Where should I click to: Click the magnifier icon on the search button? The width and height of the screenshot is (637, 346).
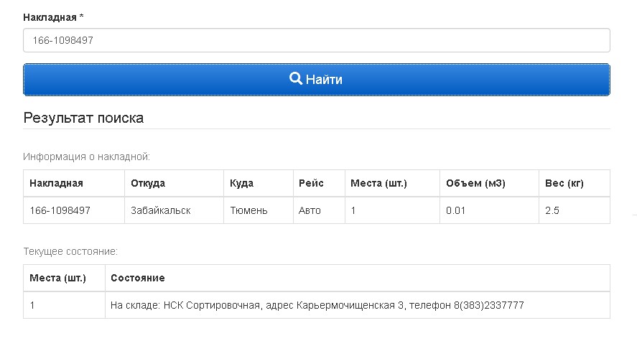point(296,79)
